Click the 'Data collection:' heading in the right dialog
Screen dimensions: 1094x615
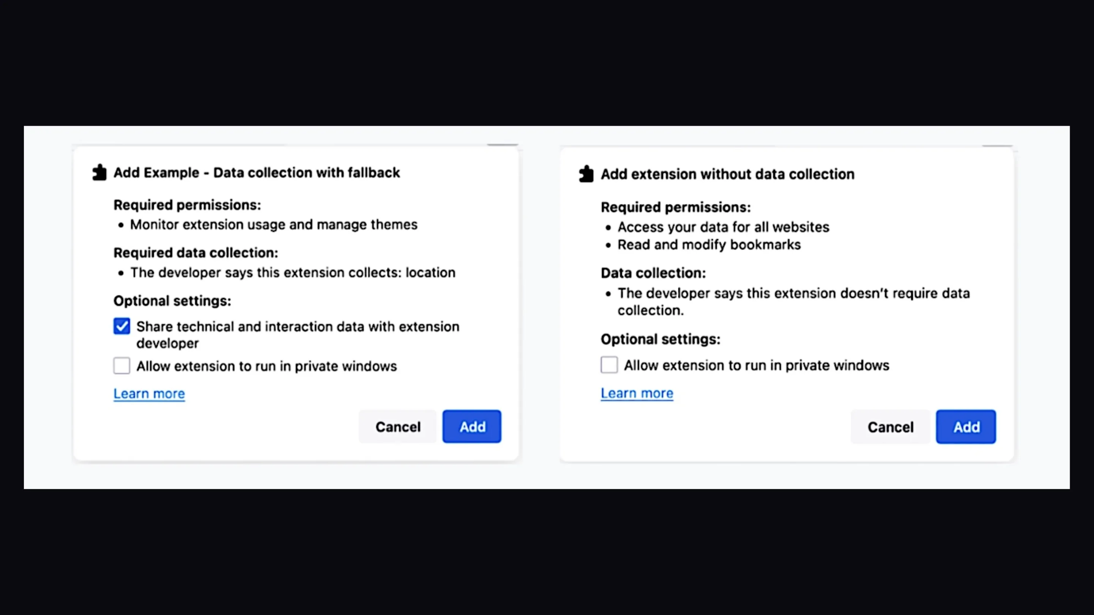pyautogui.click(x=653, y=273)
